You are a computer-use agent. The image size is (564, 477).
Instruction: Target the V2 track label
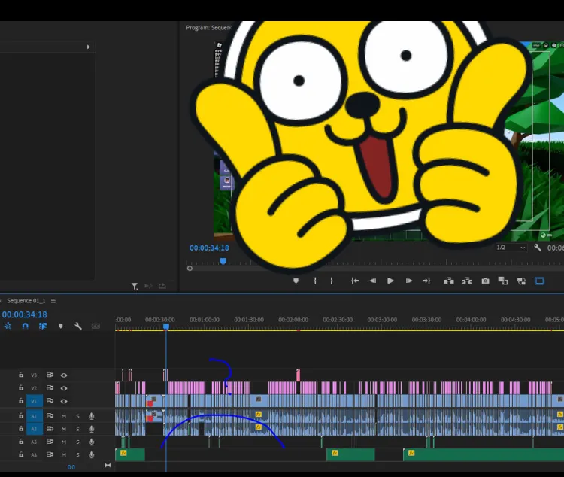click(34, 388)
